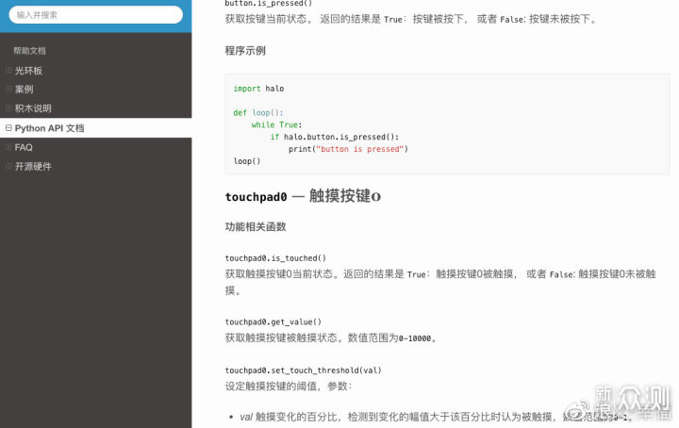Expand the FAQ plus icon
This screenshot has height=428, width=679.
point(8,147)
